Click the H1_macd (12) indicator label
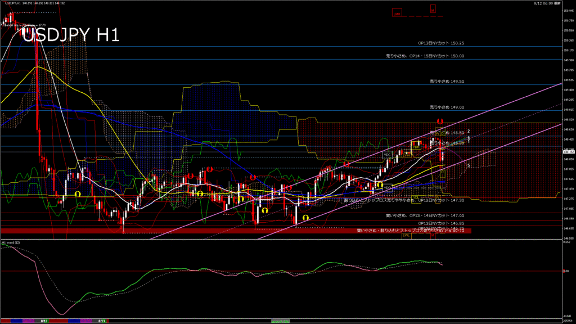The width and height of the screenshot is (576, 324). pyautogui.click(x=11, y=242)
